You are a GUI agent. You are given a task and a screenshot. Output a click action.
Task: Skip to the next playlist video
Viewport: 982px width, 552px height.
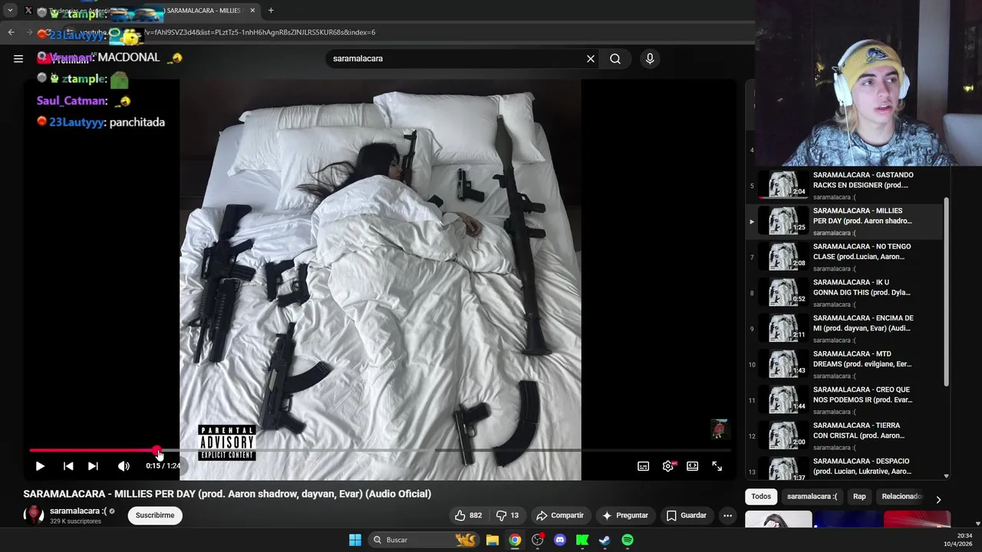tap(93, 466)
